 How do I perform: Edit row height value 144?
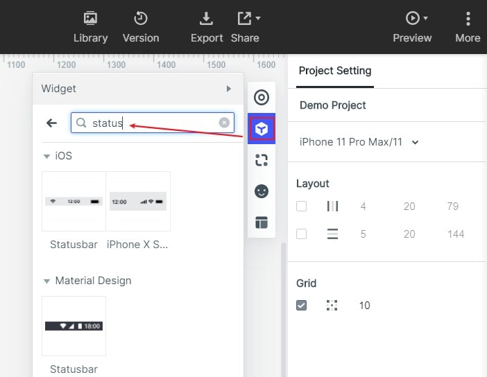[456, 234]
